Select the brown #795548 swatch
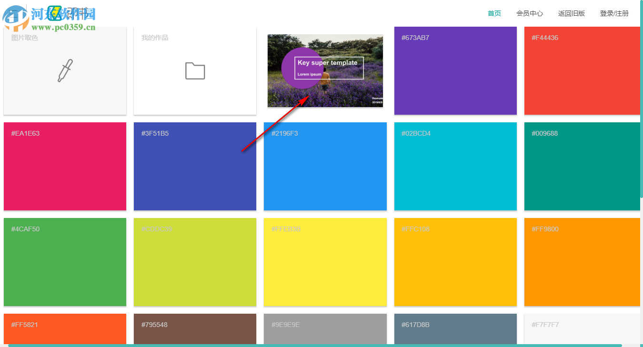The image size is (643, 347). coord(195,328)
